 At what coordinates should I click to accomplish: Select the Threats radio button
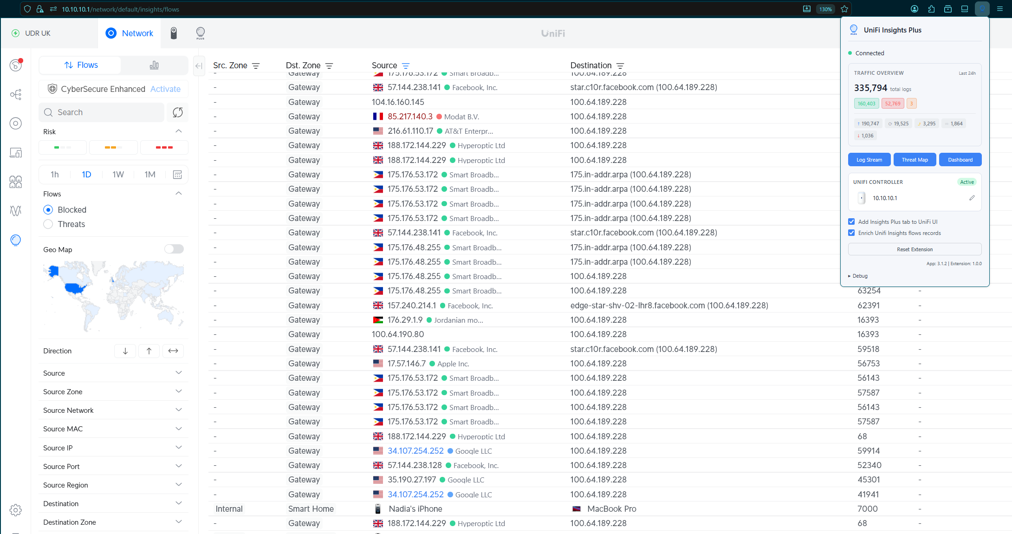(48, 224)
